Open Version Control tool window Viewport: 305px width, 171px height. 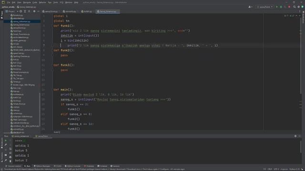[x=13, y=166]
